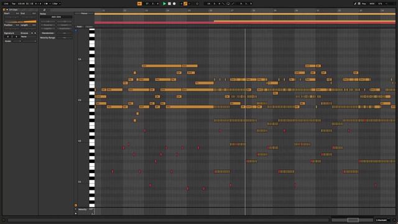Toggle the Scale highlight button beside Fold
Image resolution: width=398 pixels, height=224 pixels.
pyautogui.click(x=89, y=26)
